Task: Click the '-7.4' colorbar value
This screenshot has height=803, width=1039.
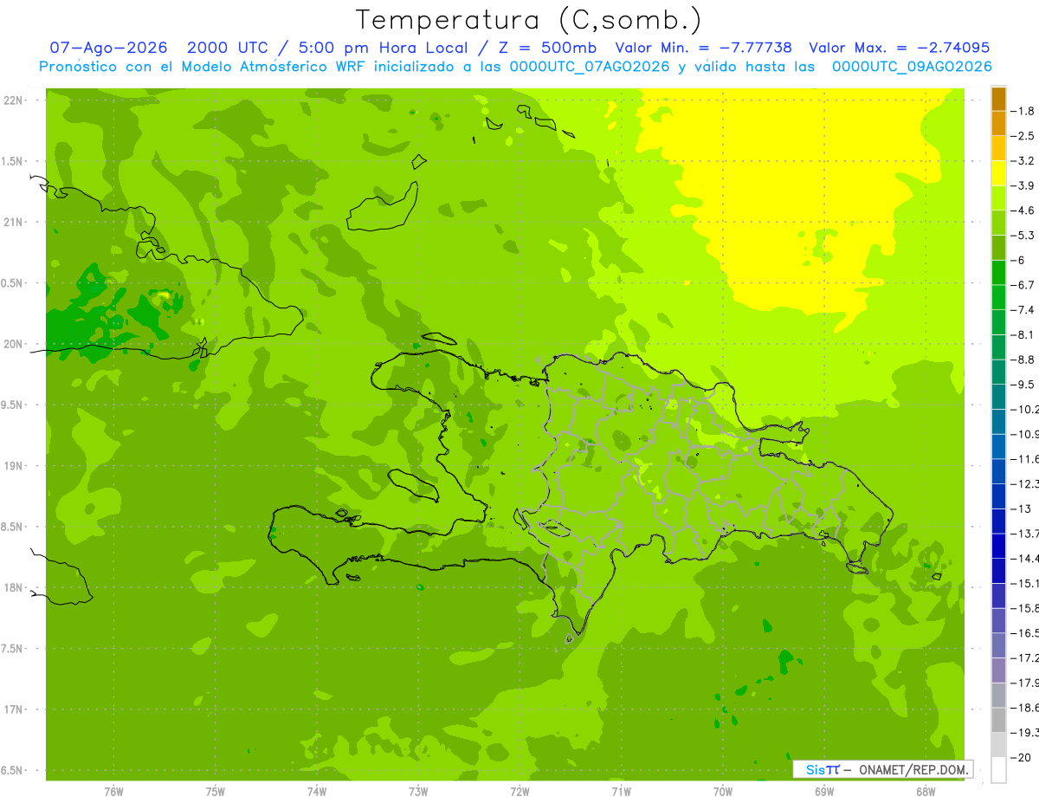Action: 1023,309
